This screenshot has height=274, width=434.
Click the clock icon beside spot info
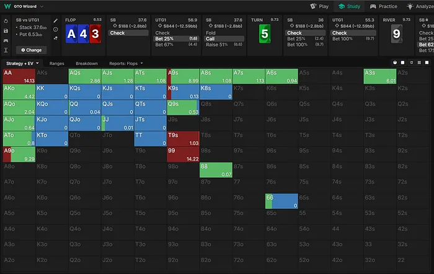pyautogui.click(x=56, y=30)
